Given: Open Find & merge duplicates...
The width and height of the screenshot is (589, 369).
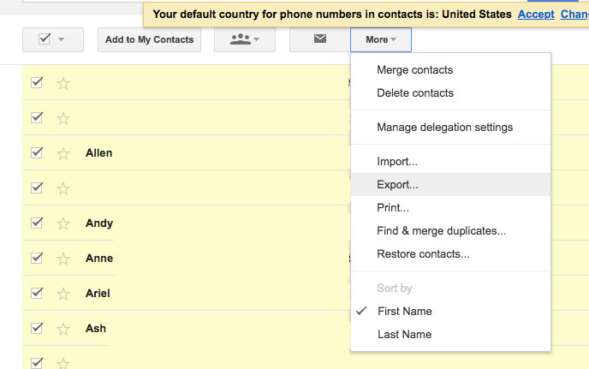Looking at the screenshot, I should [441, 230].
